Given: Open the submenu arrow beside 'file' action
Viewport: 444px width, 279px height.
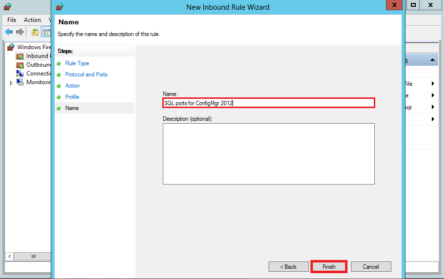Looking at the screenshot, I should (x=432, y=84).
